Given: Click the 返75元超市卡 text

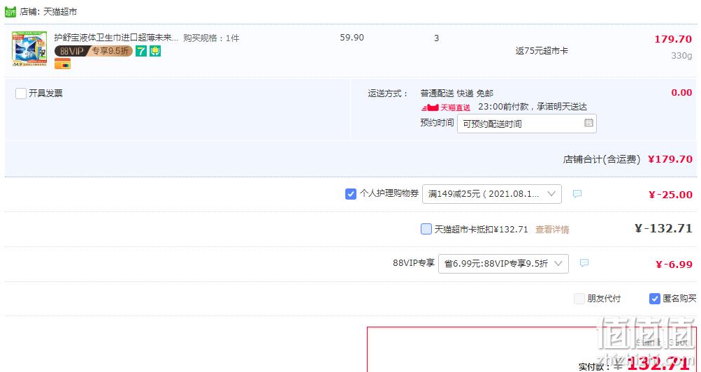Looking at the screenshot, I should [542, 51].
